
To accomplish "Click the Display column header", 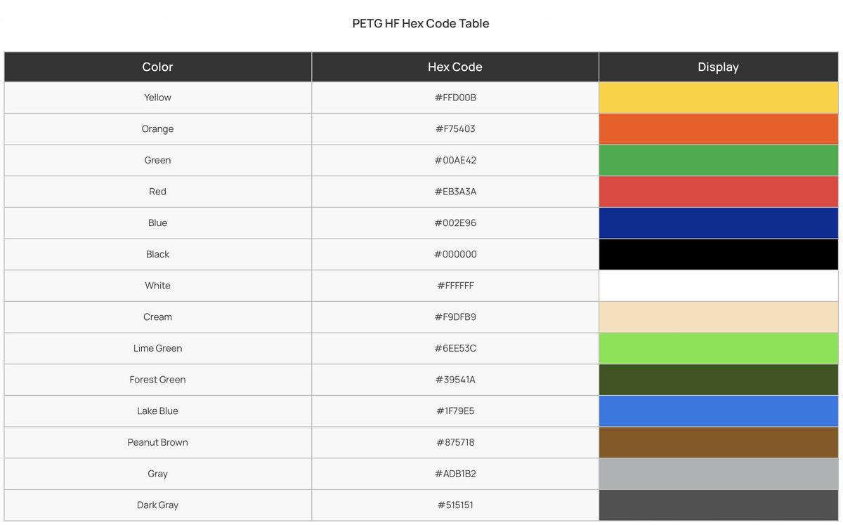I will (x=719, y=67).
